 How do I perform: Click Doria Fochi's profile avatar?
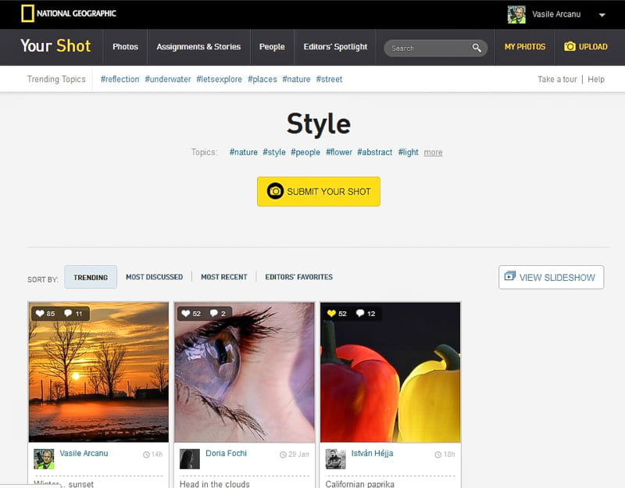pyautogui.click(x=189, y=459)
